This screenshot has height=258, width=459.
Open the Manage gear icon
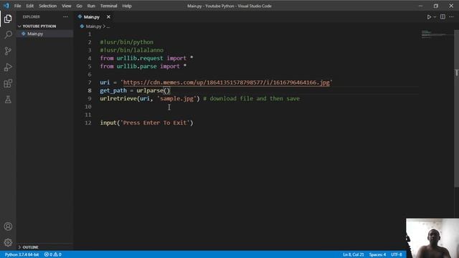pos(8,242)
